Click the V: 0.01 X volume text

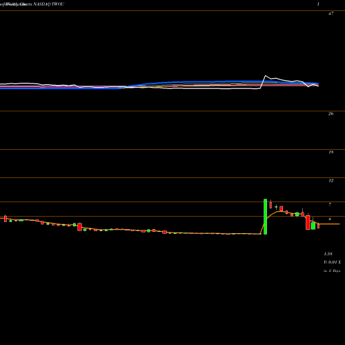tap(332, 262)
